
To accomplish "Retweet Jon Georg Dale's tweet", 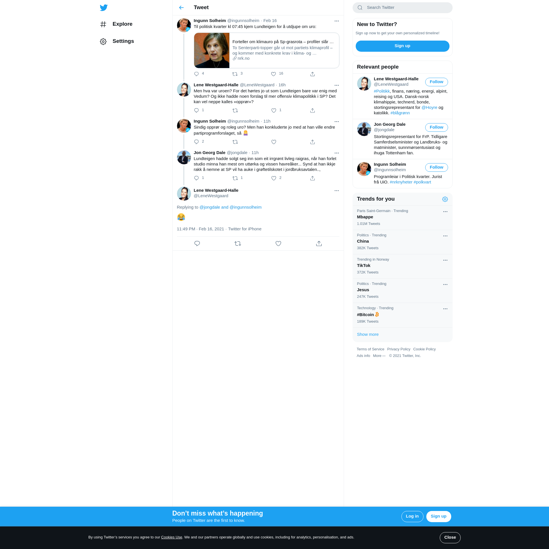I will coord(235,178).
